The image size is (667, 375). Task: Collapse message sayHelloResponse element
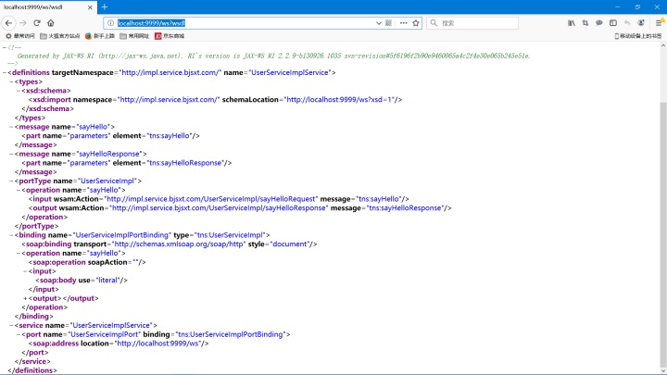tap(11, 154)
